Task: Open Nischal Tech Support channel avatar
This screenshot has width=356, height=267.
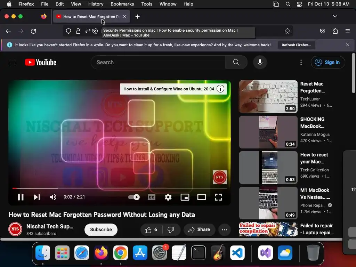Action: 15,229
